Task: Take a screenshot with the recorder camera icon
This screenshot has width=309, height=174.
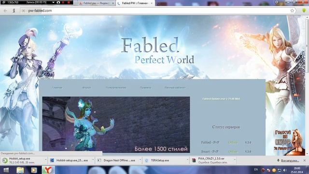Action: coord(58,2)
